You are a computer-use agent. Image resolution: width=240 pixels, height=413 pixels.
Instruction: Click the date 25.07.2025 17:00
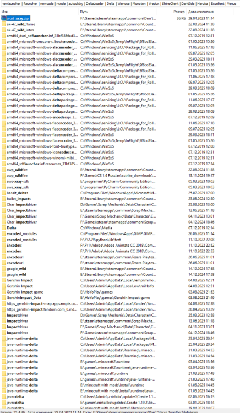coord(201,193)
